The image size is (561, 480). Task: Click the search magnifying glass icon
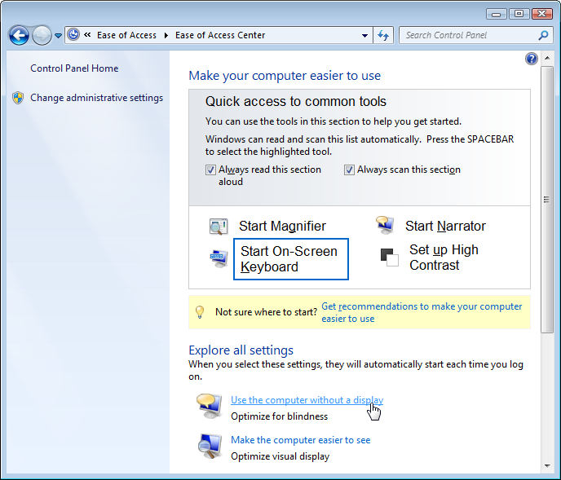click(543, 35)
